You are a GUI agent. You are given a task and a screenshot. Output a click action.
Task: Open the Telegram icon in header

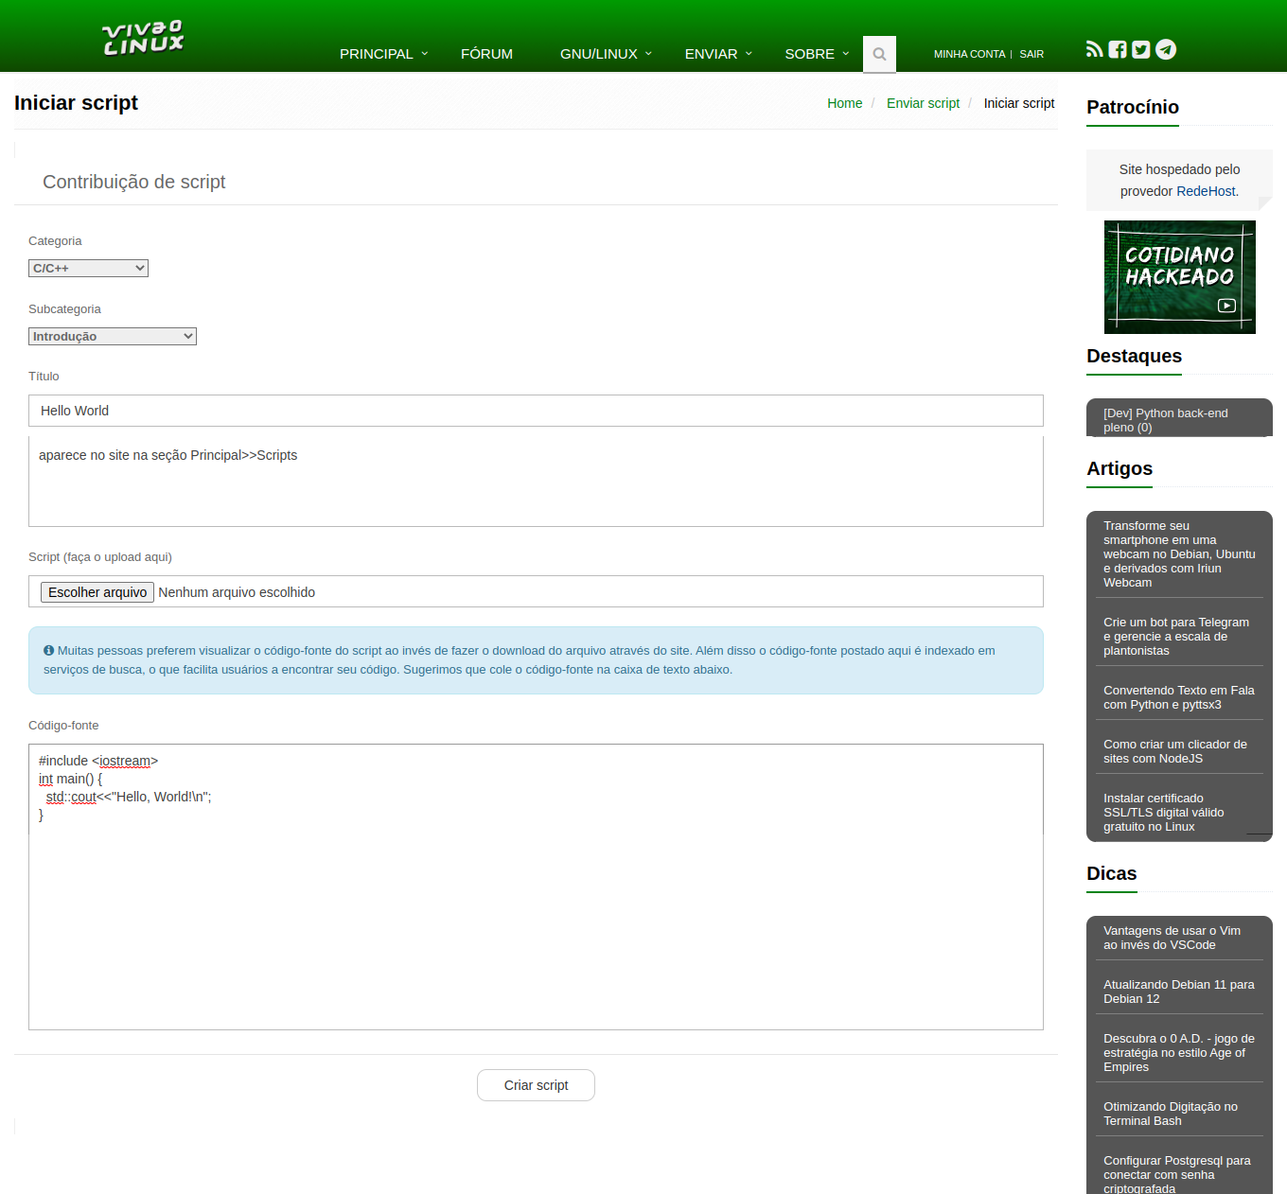(1166, 49)
